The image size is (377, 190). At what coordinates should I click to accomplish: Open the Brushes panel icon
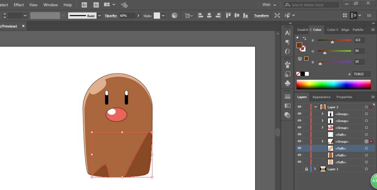287,64
